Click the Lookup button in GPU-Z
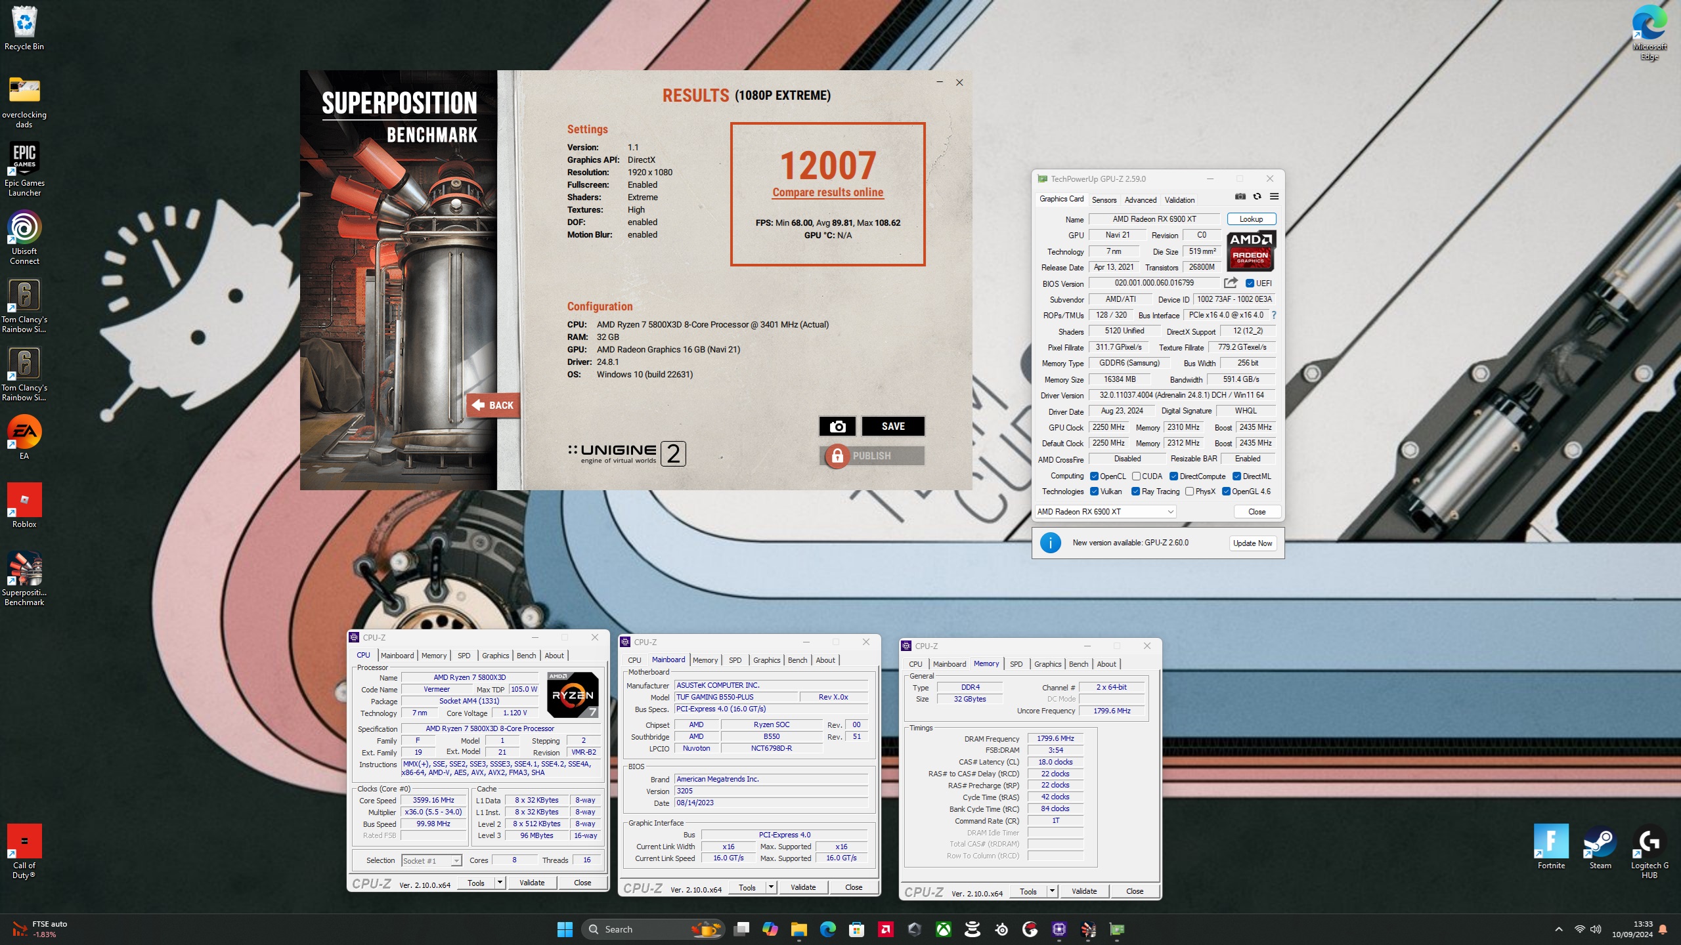This screenshot has width=1681, height=945. pyautogui.click(x=1251, y=219)
